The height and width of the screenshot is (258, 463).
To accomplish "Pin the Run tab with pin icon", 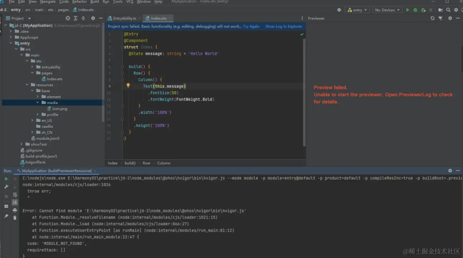I will (6, 216).
